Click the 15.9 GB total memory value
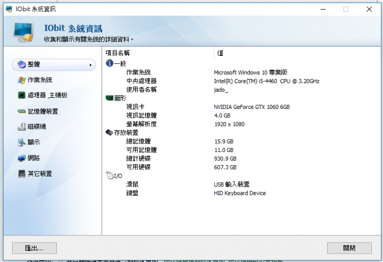 [x=224, y=141]
